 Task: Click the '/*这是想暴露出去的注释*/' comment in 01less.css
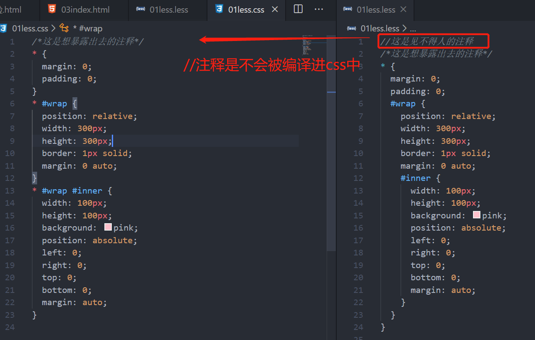88,41
